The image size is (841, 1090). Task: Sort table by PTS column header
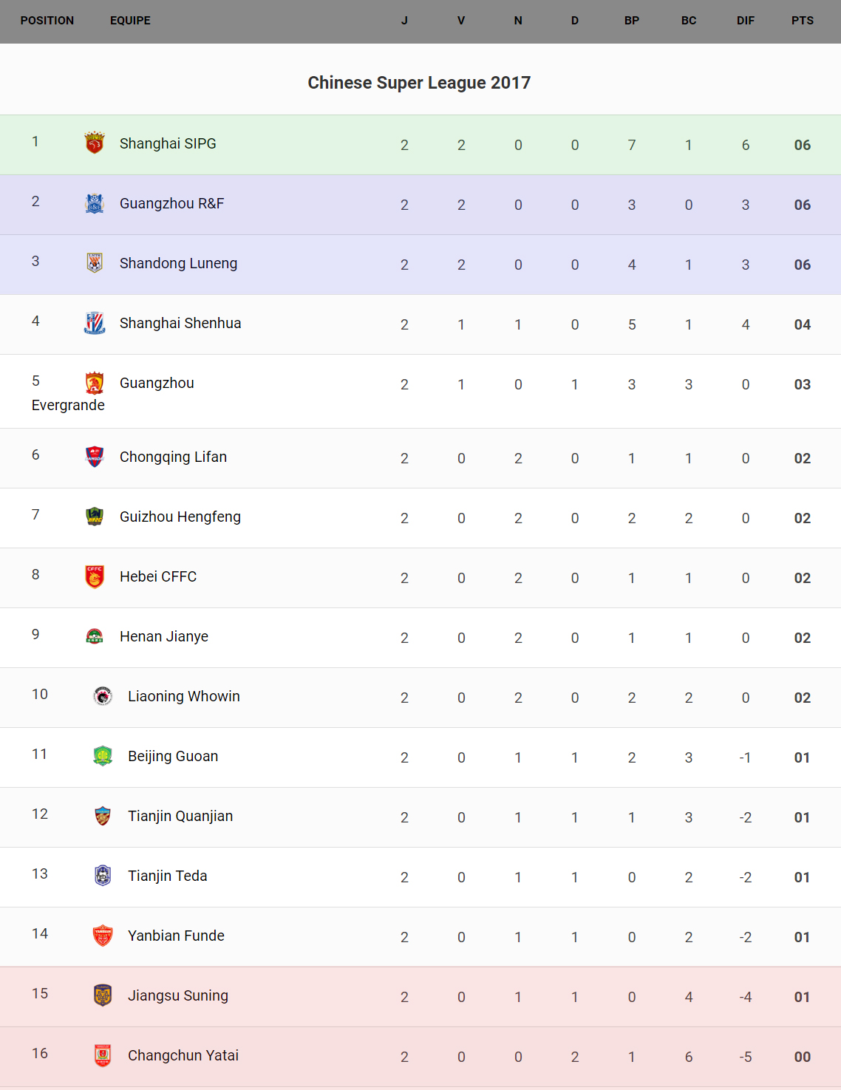[802, 21]
